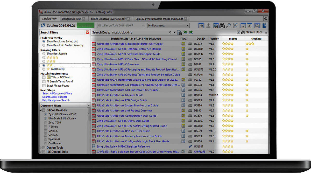Uncheck the Zynq UltraScale+ MPSoC filter

(46, 114)
